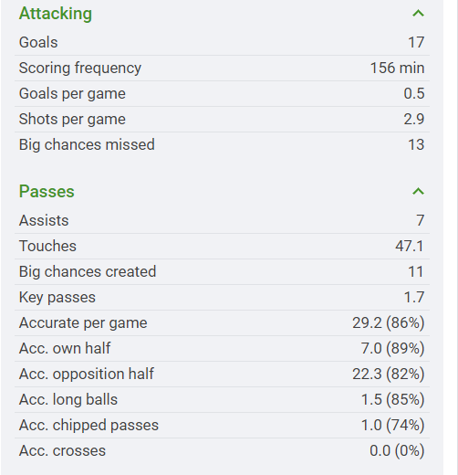Collapse the Passes section chevron
Image resolution: width=458 pixels, height=475 pixels.
tap(418, 192)
